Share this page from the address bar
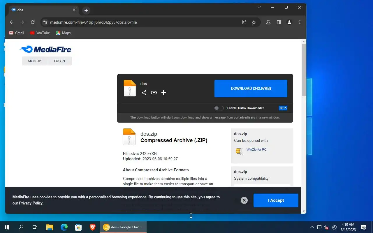This screenshot has width=373, height=233. (x=244, y=22)
